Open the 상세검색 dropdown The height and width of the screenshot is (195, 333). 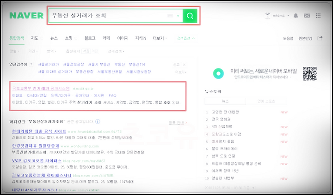coord(116,51)
